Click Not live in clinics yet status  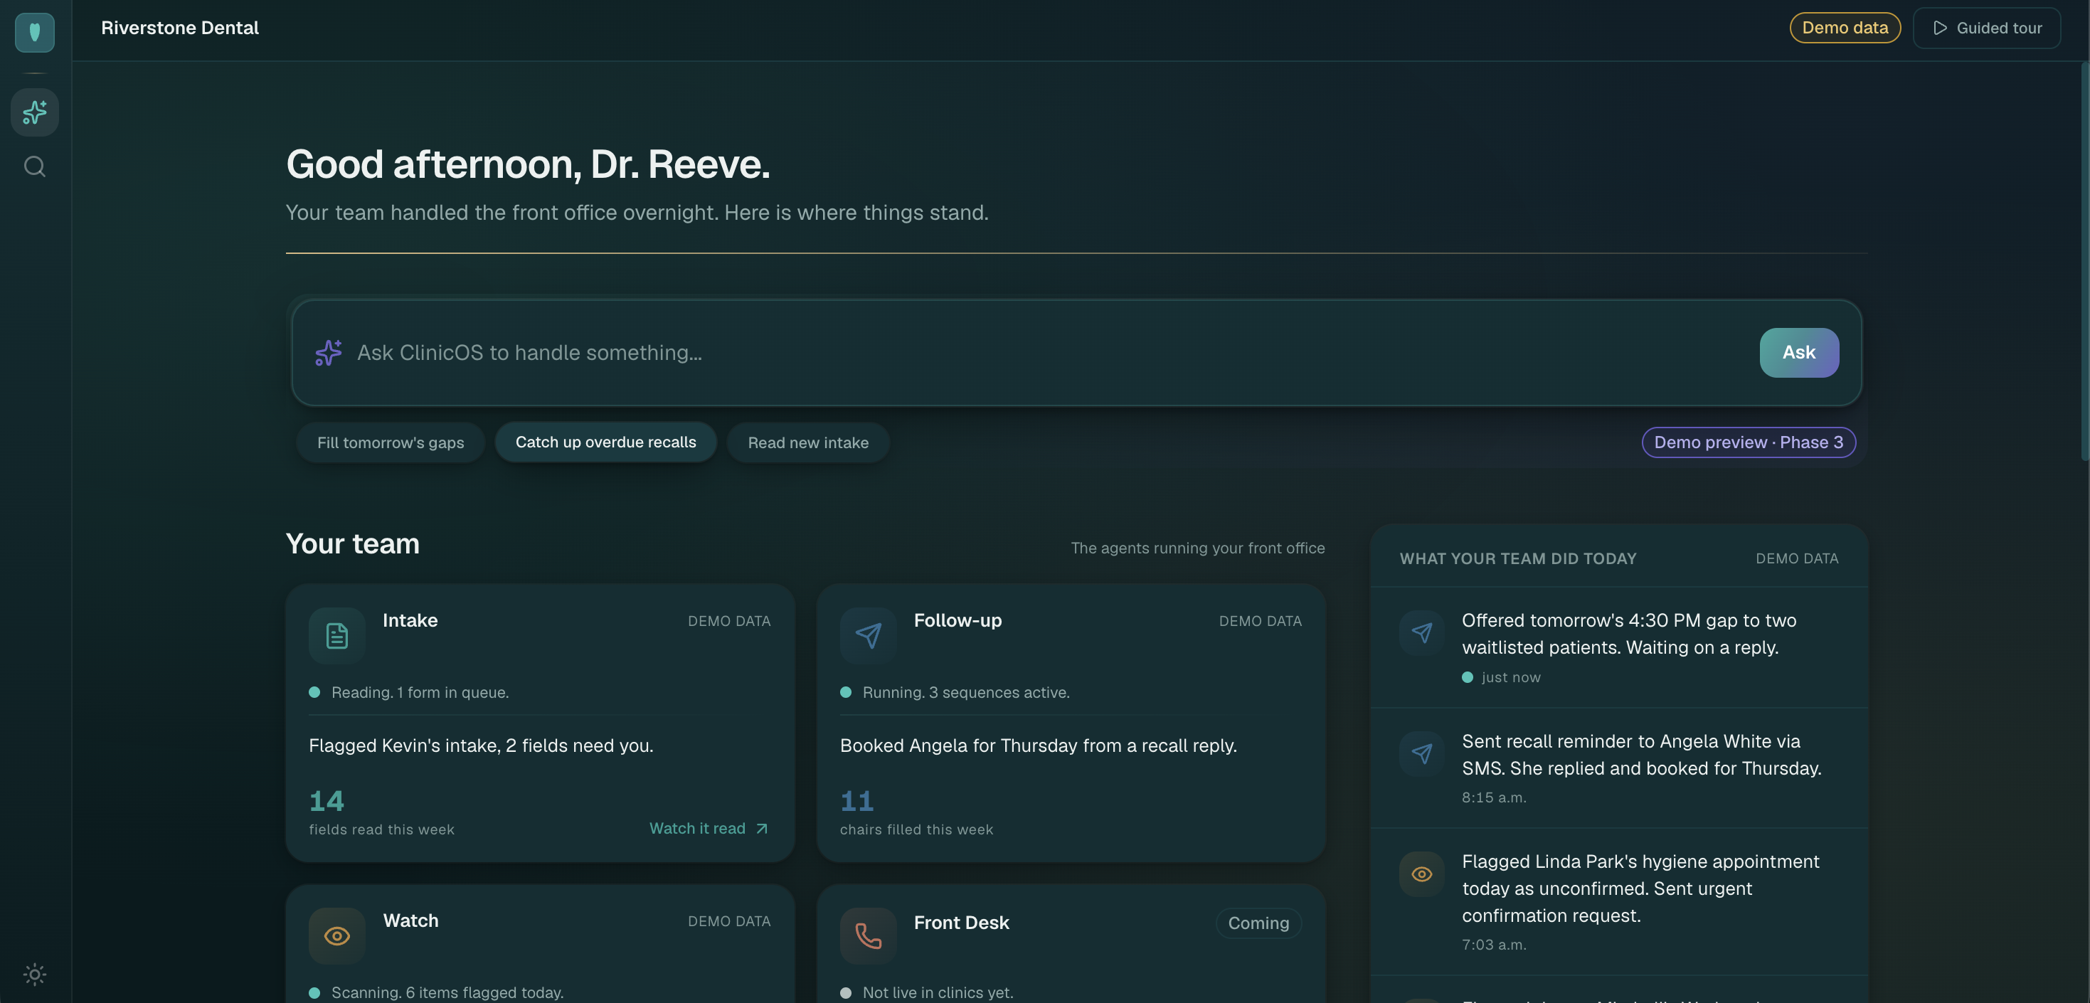click(x=938, y=992)
